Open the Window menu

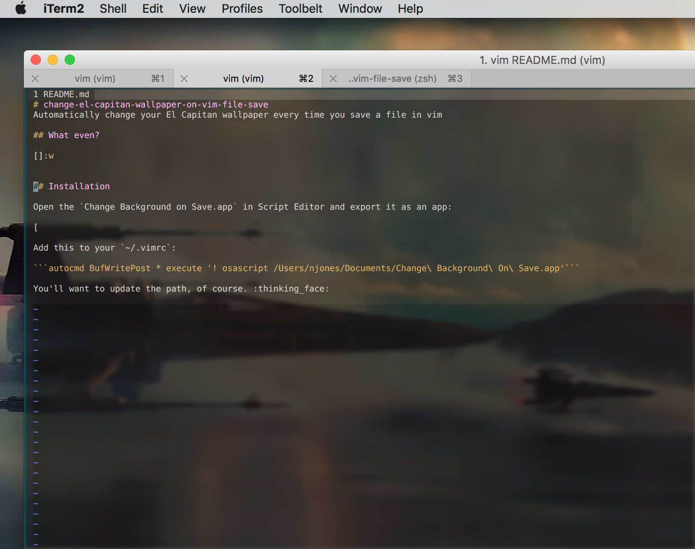tap(360, 9)
